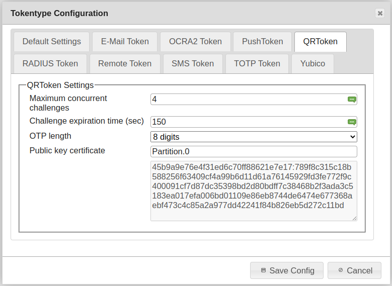Image resolution: width=392 pixels, height=286 pixels.
Task: Switch to the Default Settings tab
Action: coord(51,42)
